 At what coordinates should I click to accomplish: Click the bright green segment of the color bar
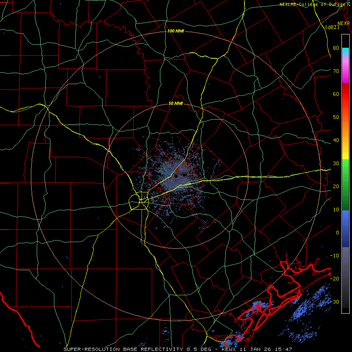click(345, 166)
